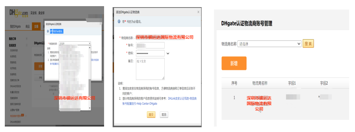Screen dimensions: 355x132
Task: Click the 取消 button
Action: (x=164, y=115)
